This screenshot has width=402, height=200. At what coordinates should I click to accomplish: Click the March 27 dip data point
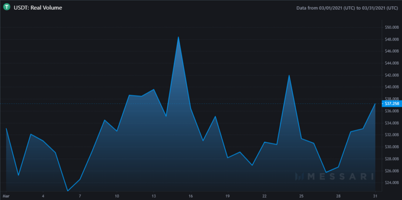click(326, 172)
